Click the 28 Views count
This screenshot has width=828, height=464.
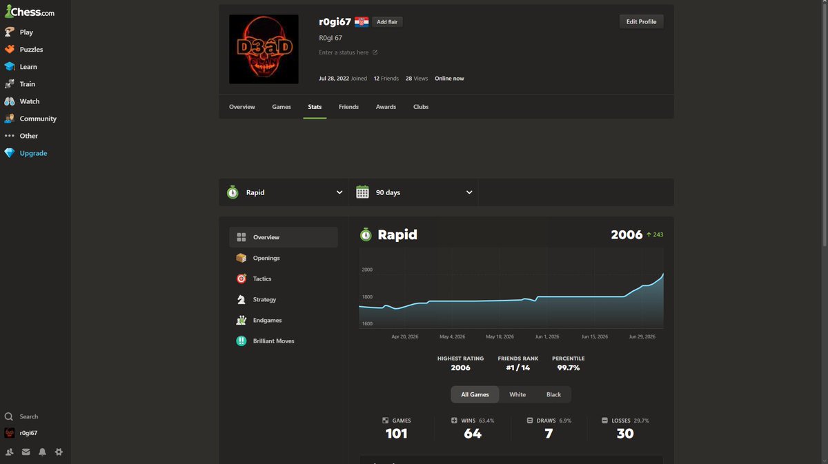click(416, 79)
